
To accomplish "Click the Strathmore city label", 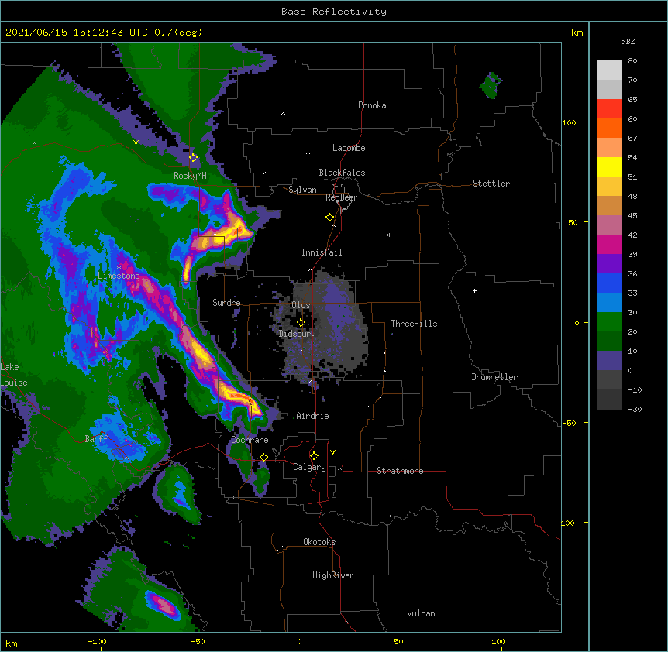I will tap(400, 471).
